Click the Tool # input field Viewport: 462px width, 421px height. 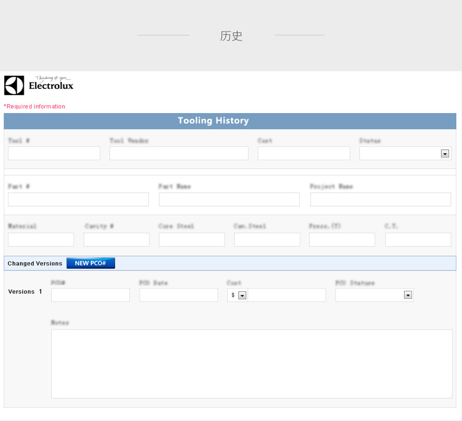(x=54, y=153)
